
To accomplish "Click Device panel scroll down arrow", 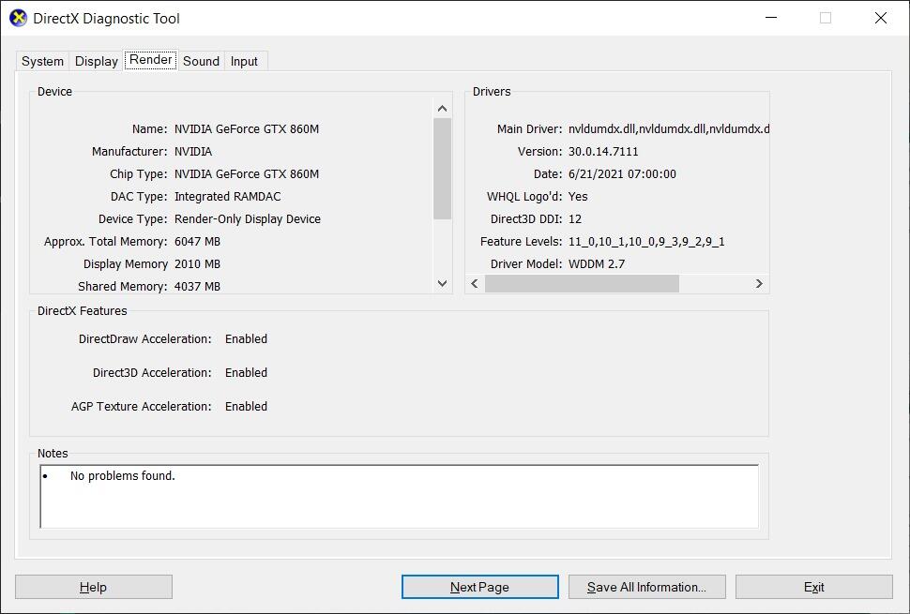I will tap(442, 283).
